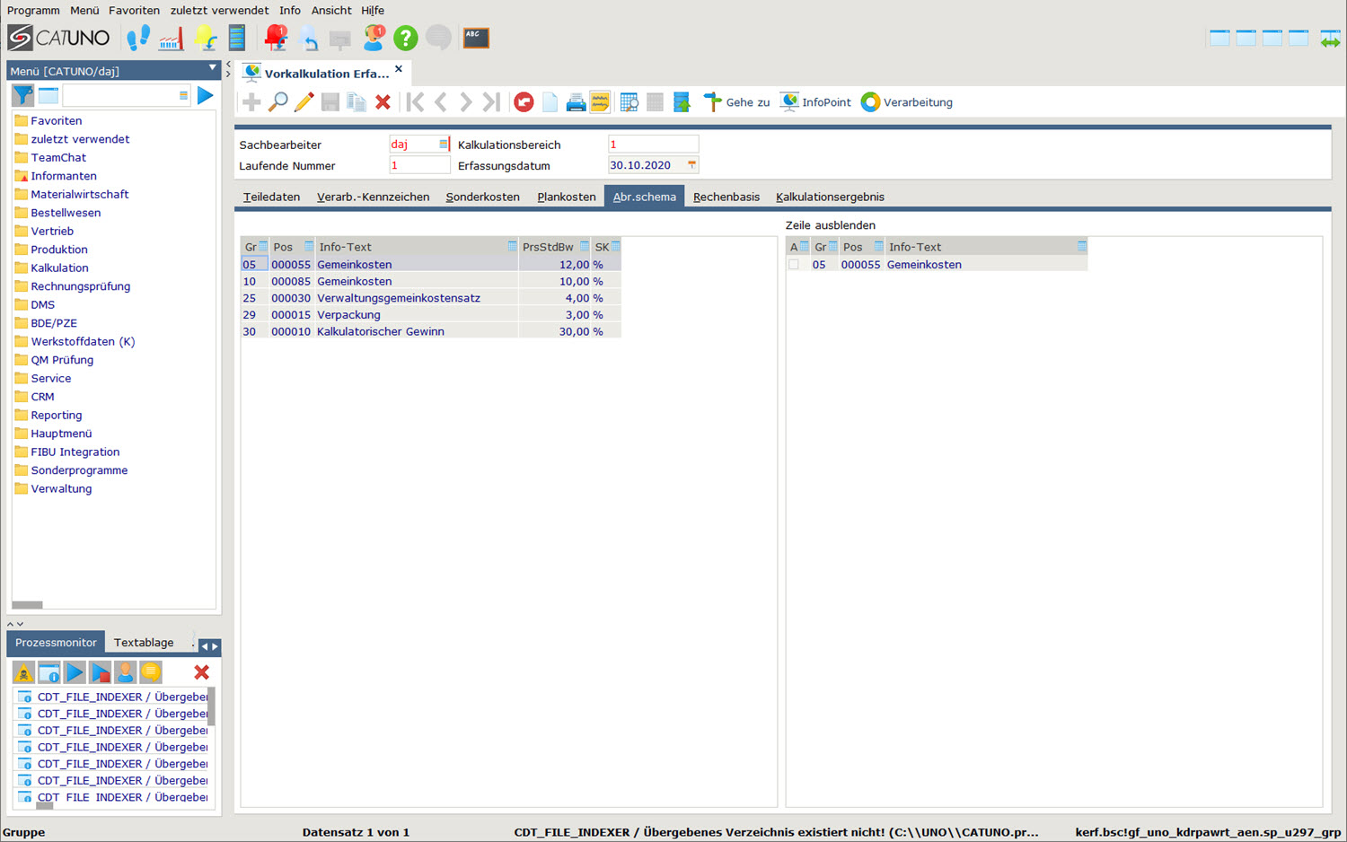Click the footprints icon in top toolbar
The width and height of the screenshot is (1347, 842).
(137, 38)
